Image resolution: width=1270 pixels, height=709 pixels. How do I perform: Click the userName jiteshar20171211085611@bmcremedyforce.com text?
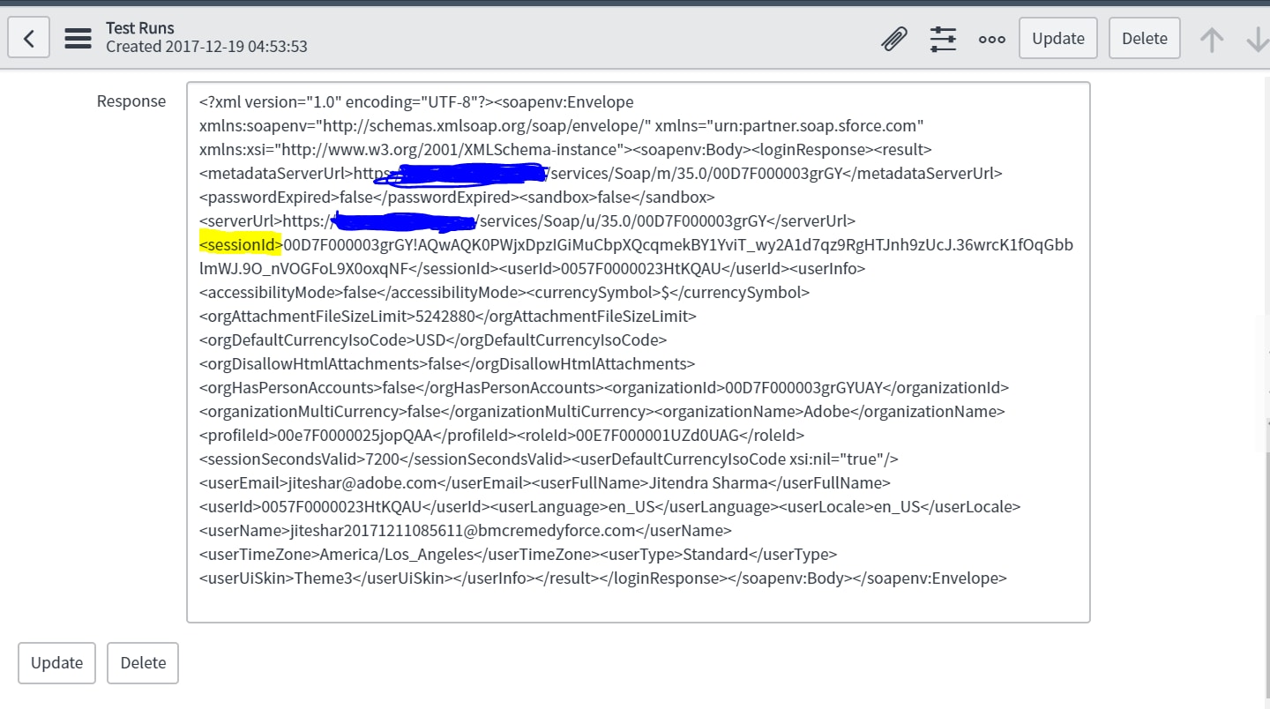coord(462,530)
